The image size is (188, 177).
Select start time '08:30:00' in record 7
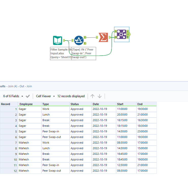click(x=126, y=143)
